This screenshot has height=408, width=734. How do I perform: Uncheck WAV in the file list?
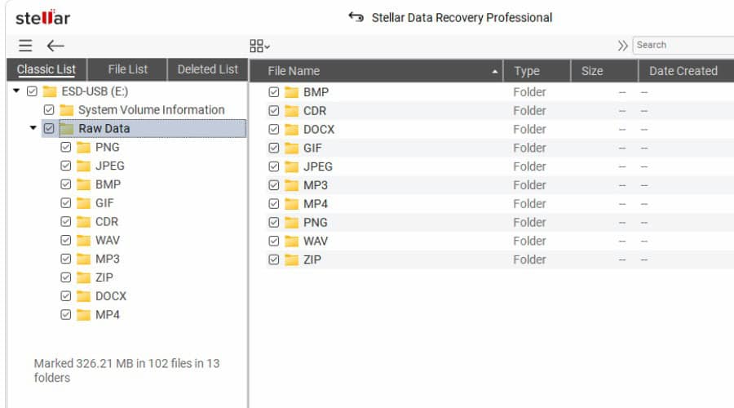[x=274, y=242]
